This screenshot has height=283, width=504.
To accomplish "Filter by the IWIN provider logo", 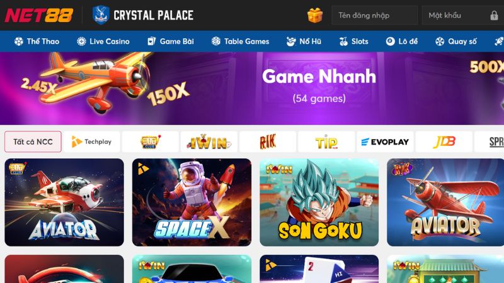I will point(209,141).
